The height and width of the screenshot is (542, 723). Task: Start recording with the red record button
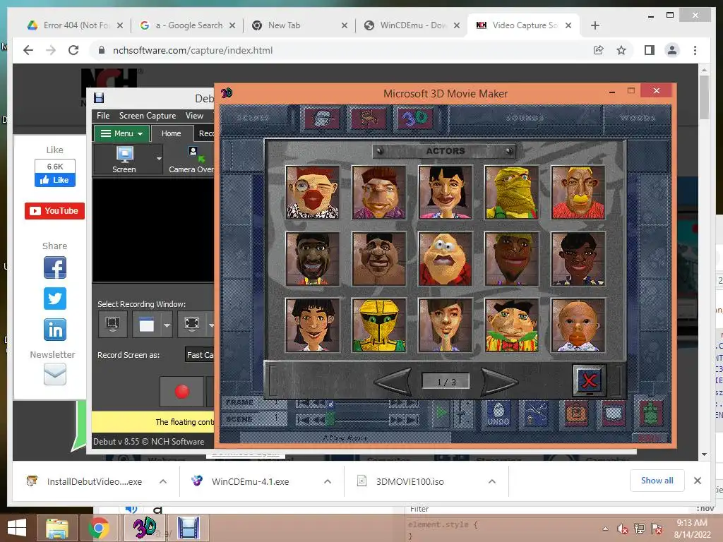click(181, 391)
